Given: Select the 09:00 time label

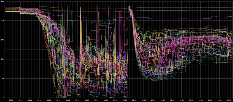Looking at the screenshot, I should [21, 100].
